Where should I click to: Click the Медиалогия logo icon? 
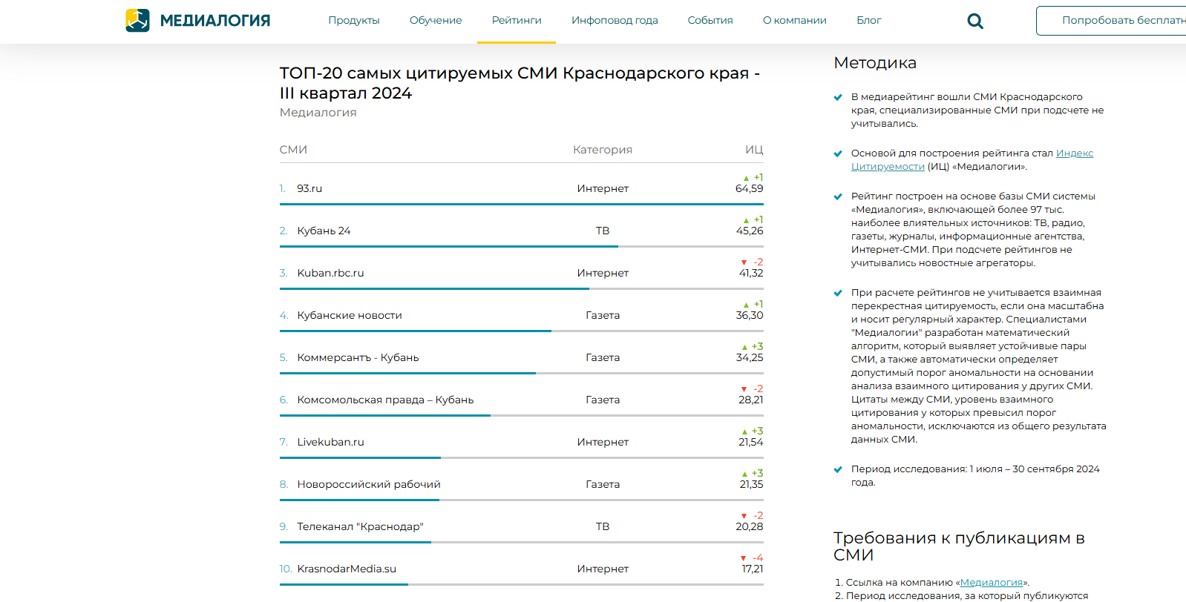click(x=137, y=21)
